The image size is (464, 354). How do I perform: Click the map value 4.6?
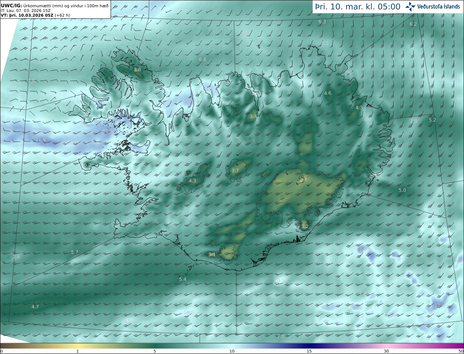[328, 93]
